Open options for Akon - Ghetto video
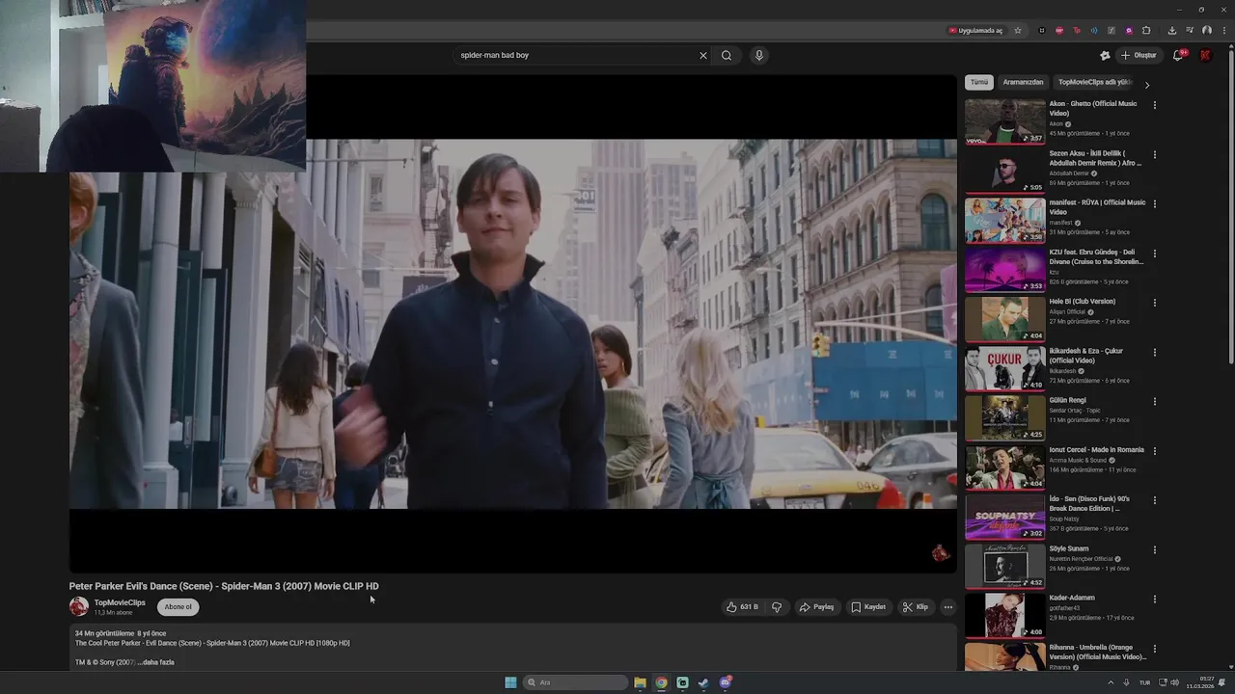 (x=1155, y=105)
